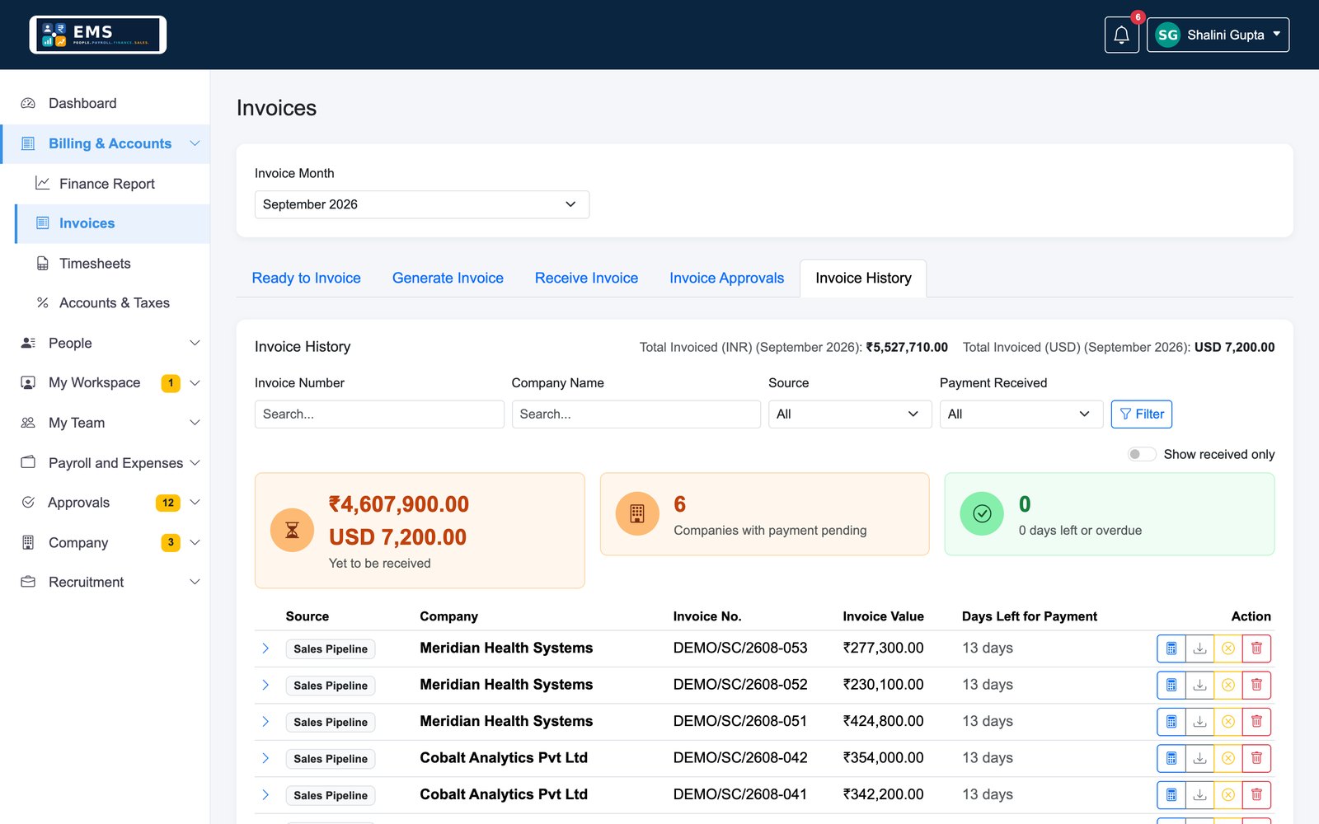Delete invoice DEMO/SC/2608-042
This screenshot has width=1319, height=824.
click(x=1256, y=758)
